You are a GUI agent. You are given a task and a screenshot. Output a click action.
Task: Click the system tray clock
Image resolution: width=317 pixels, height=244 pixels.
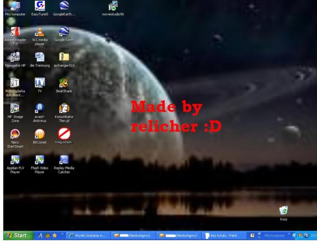[x=313, y=236]
